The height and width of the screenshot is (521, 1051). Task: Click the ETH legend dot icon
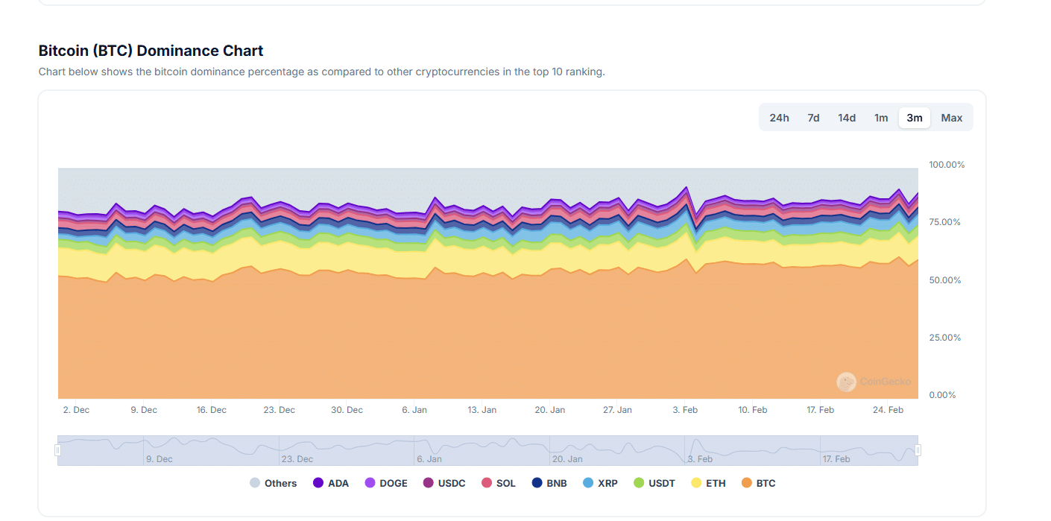pyautogui.click(x=696, y=483)
